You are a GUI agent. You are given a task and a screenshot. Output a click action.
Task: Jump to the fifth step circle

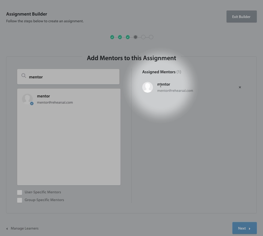coord(143,37)
